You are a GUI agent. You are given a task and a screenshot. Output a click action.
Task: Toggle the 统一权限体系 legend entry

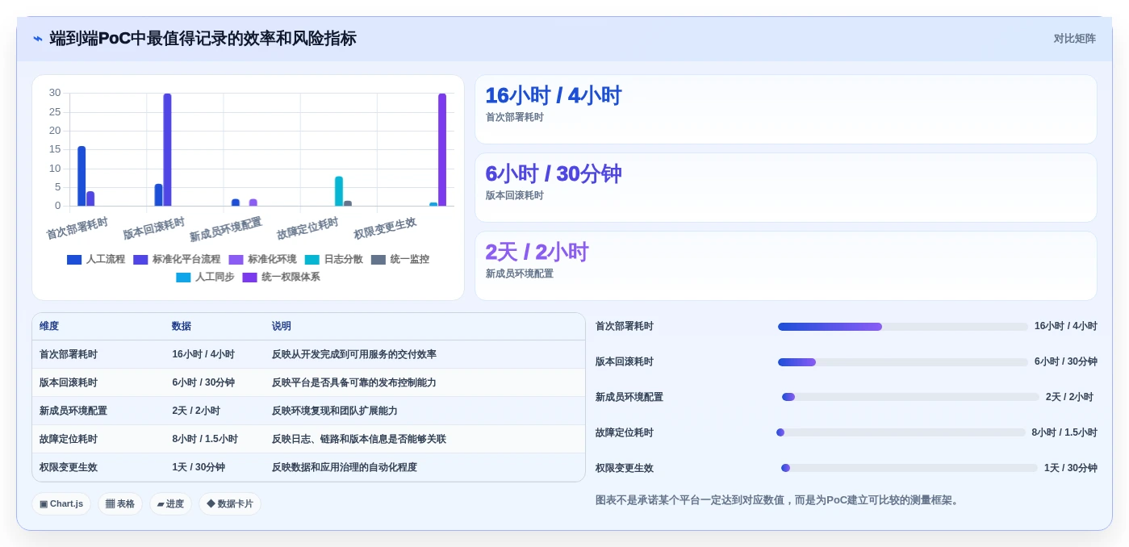tap(281, 278)
